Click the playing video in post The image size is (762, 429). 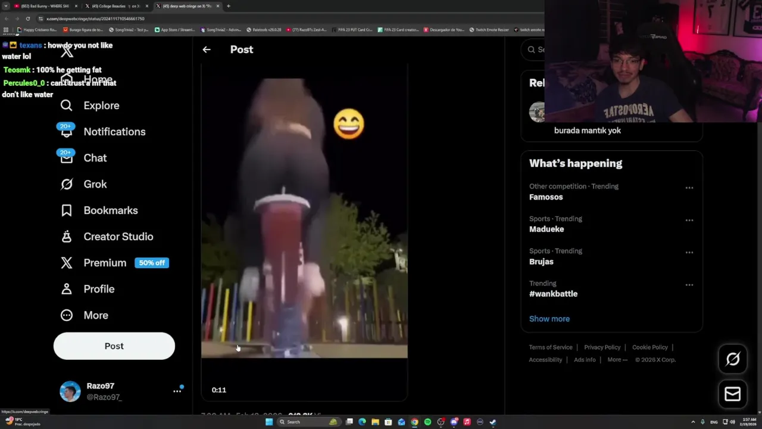tap(304, 217)
